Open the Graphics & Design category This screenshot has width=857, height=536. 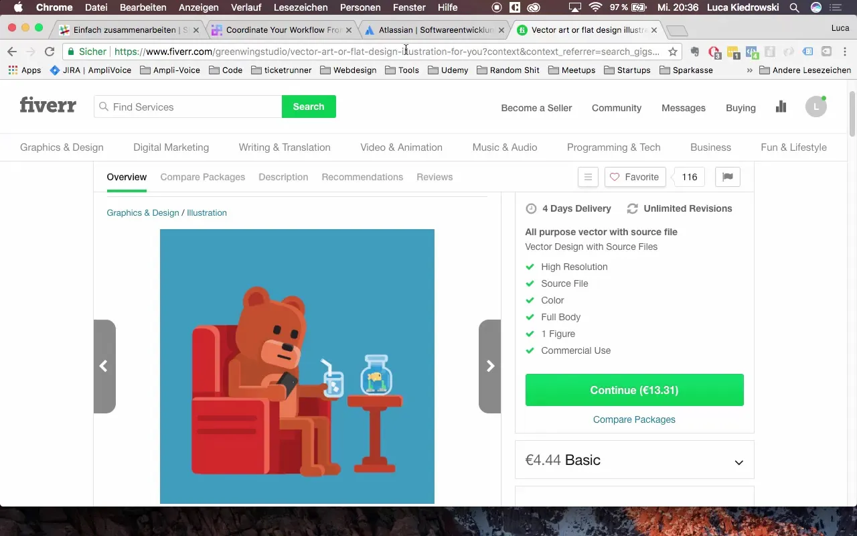(62, 147)
